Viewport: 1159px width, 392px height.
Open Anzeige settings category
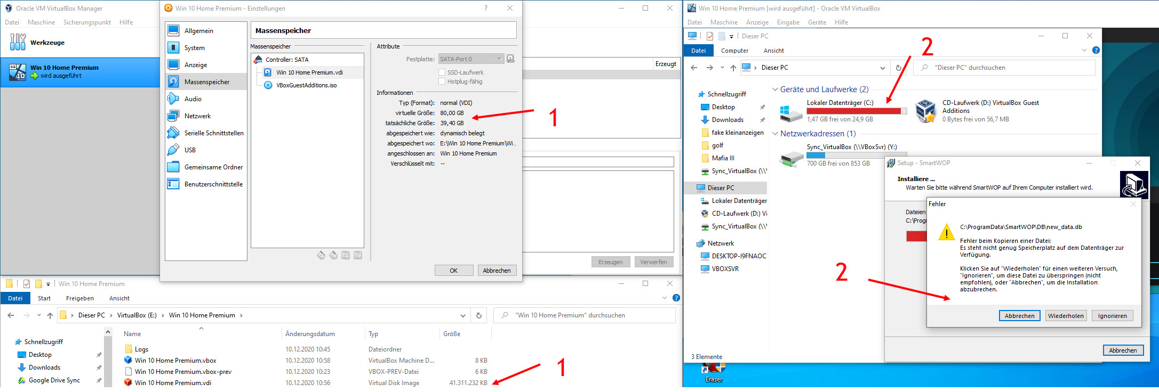tap(206, 65)
